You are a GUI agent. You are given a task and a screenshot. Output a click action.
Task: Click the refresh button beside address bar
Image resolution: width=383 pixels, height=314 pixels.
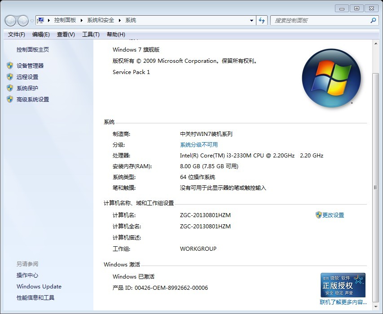tap(262, 21)
